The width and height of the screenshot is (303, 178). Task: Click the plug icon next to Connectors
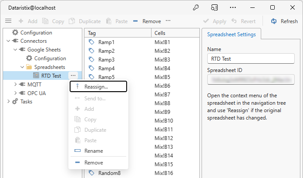tap(15, 41)
